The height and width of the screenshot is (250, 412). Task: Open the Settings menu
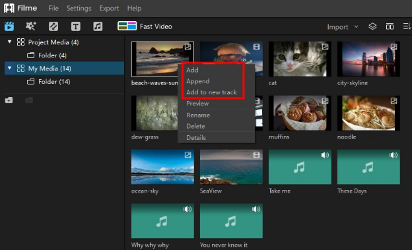pyautogui.click(x=79, y=9)
